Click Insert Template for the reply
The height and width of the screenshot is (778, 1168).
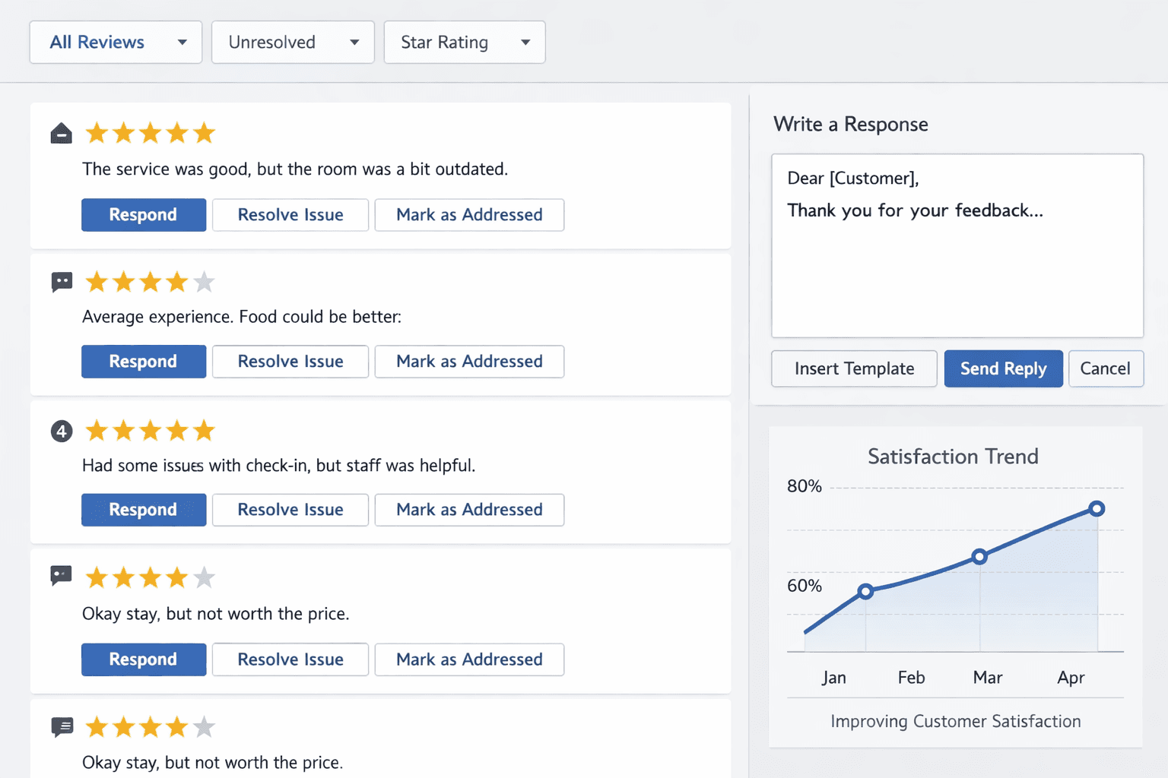(x=854, y=368)
